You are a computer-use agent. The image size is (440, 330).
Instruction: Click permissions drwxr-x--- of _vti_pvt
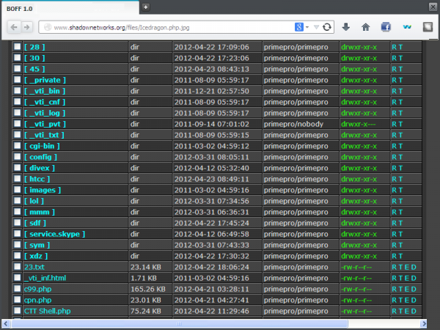point(359,124)
